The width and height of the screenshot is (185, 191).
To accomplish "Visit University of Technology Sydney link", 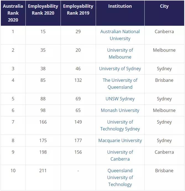I will tap(120, 125).
